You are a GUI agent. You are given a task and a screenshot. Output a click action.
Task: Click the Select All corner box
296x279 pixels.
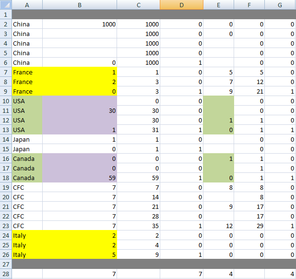click(5, 4)
